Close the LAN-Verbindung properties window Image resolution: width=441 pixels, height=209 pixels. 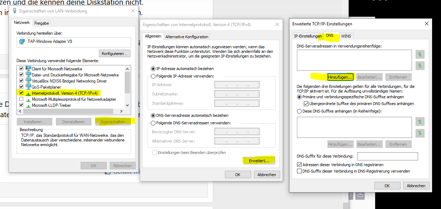click(x=133, y=11)
